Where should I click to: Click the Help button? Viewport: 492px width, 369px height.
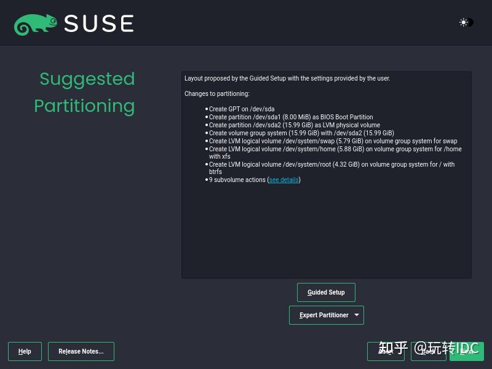click(25, 351)
